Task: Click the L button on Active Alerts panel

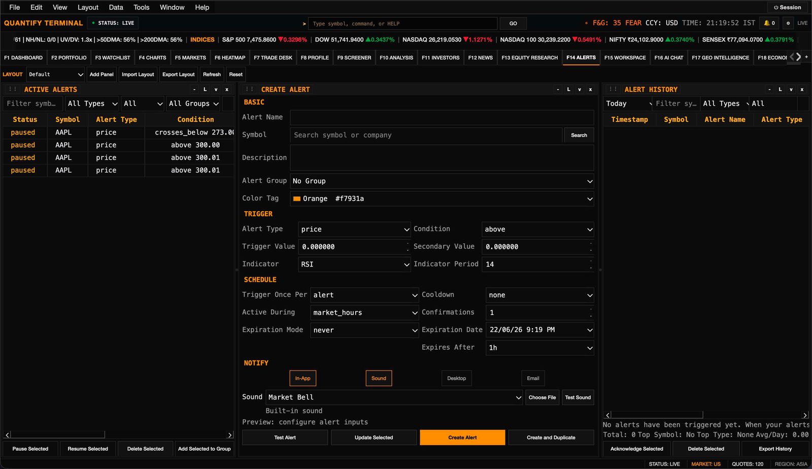Action: click(205, 89)
